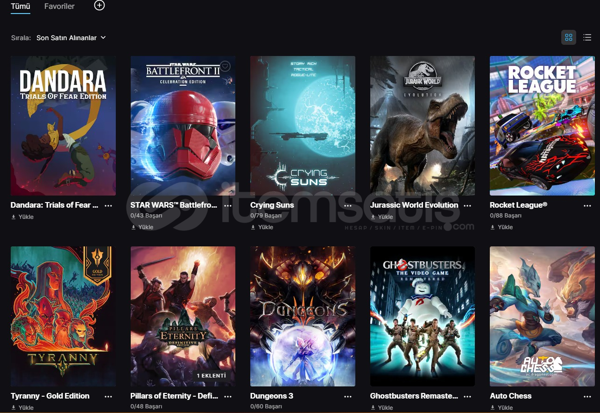
Task: Install Ghostbusters Remastered with Yükle
Action: click(x=382, y=407)
